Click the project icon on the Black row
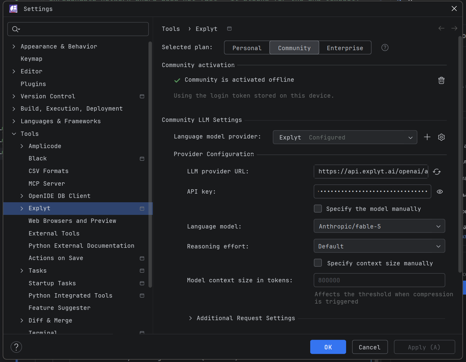 142,159
